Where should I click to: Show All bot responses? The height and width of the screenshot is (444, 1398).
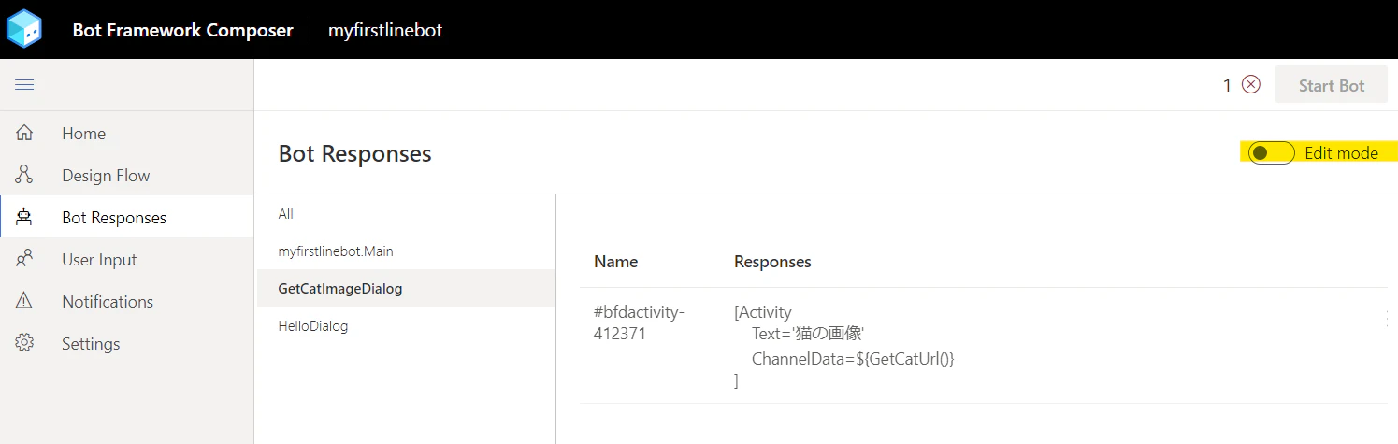coord(406,214)
